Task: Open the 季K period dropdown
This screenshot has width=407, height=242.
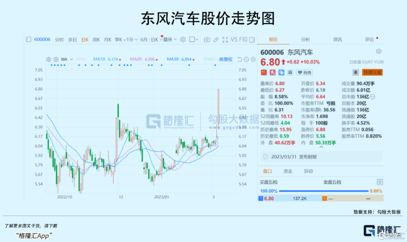Action: pos(121,40)
